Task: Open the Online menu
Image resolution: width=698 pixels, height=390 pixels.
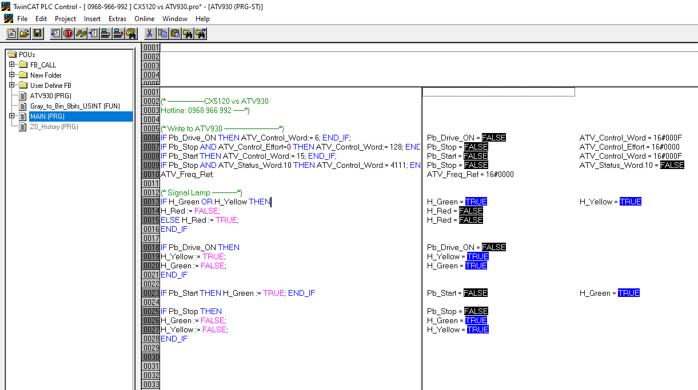Action: 144,18
